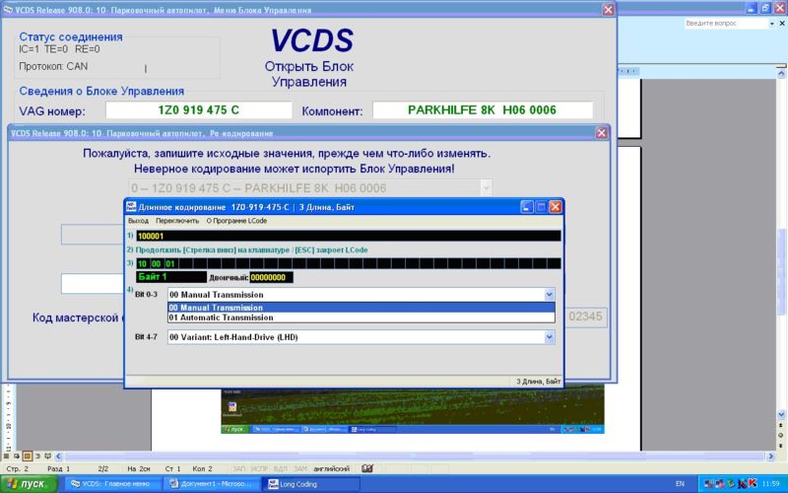Switch to Long Coding taskbar button

coord(310,484)
